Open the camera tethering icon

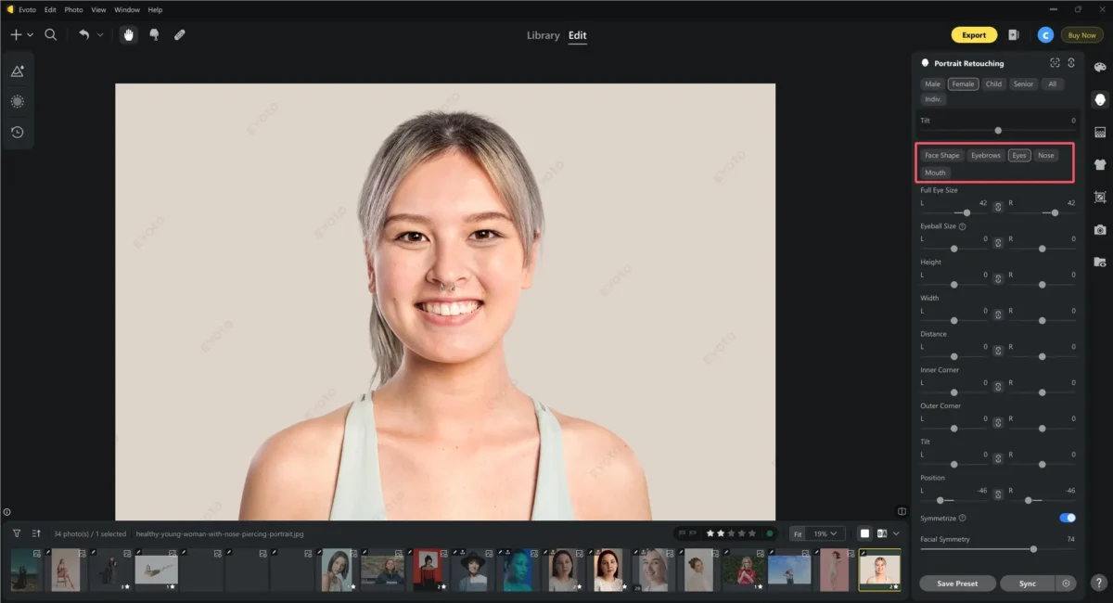pyautogui.click(x=1100, y=229)
